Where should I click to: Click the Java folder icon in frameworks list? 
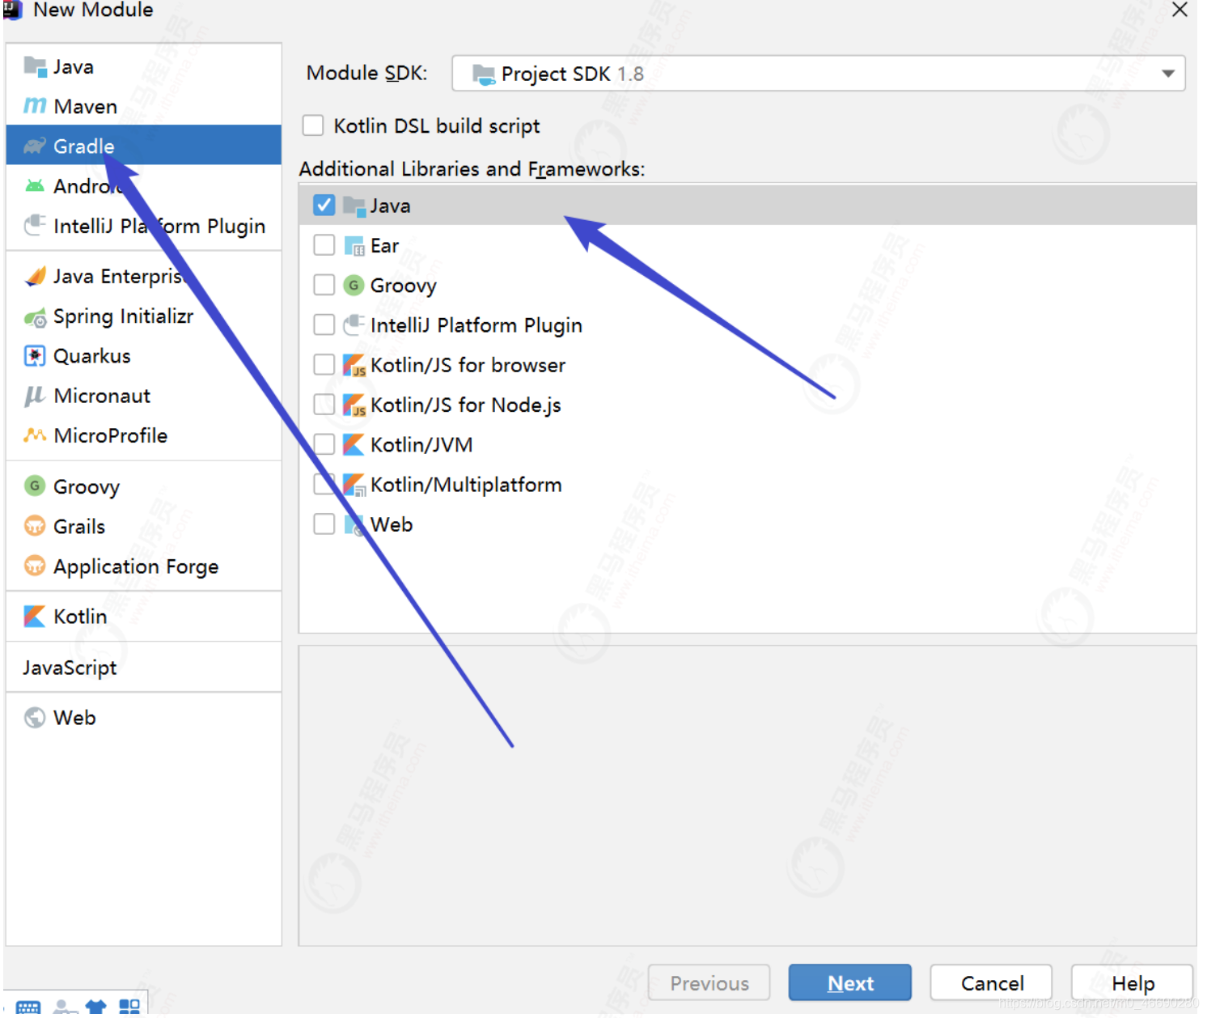tap(354, 206)
